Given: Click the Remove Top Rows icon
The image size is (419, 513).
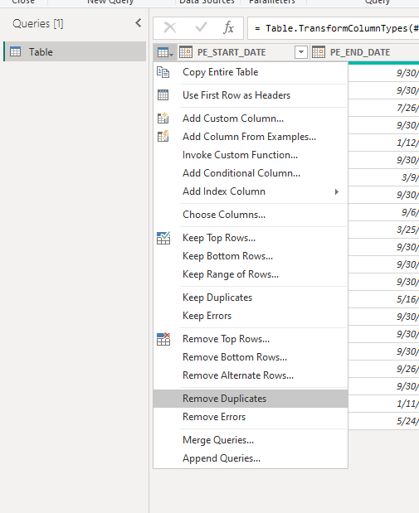Looking at the screenshot, I should click(x=163, y=339).
